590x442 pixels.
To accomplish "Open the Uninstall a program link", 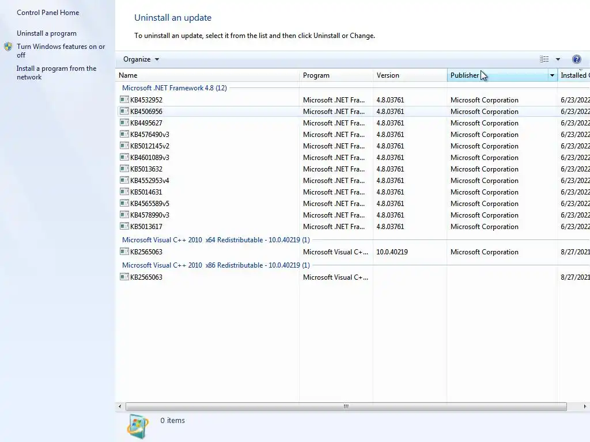I will coord(47,33).
